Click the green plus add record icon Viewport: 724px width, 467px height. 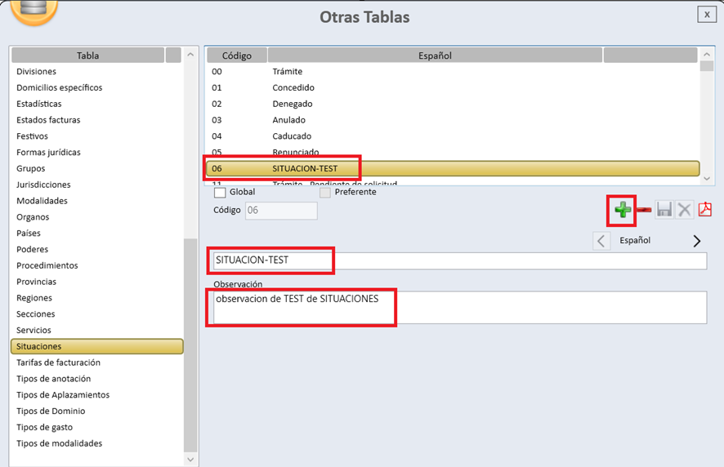[623, 211]
